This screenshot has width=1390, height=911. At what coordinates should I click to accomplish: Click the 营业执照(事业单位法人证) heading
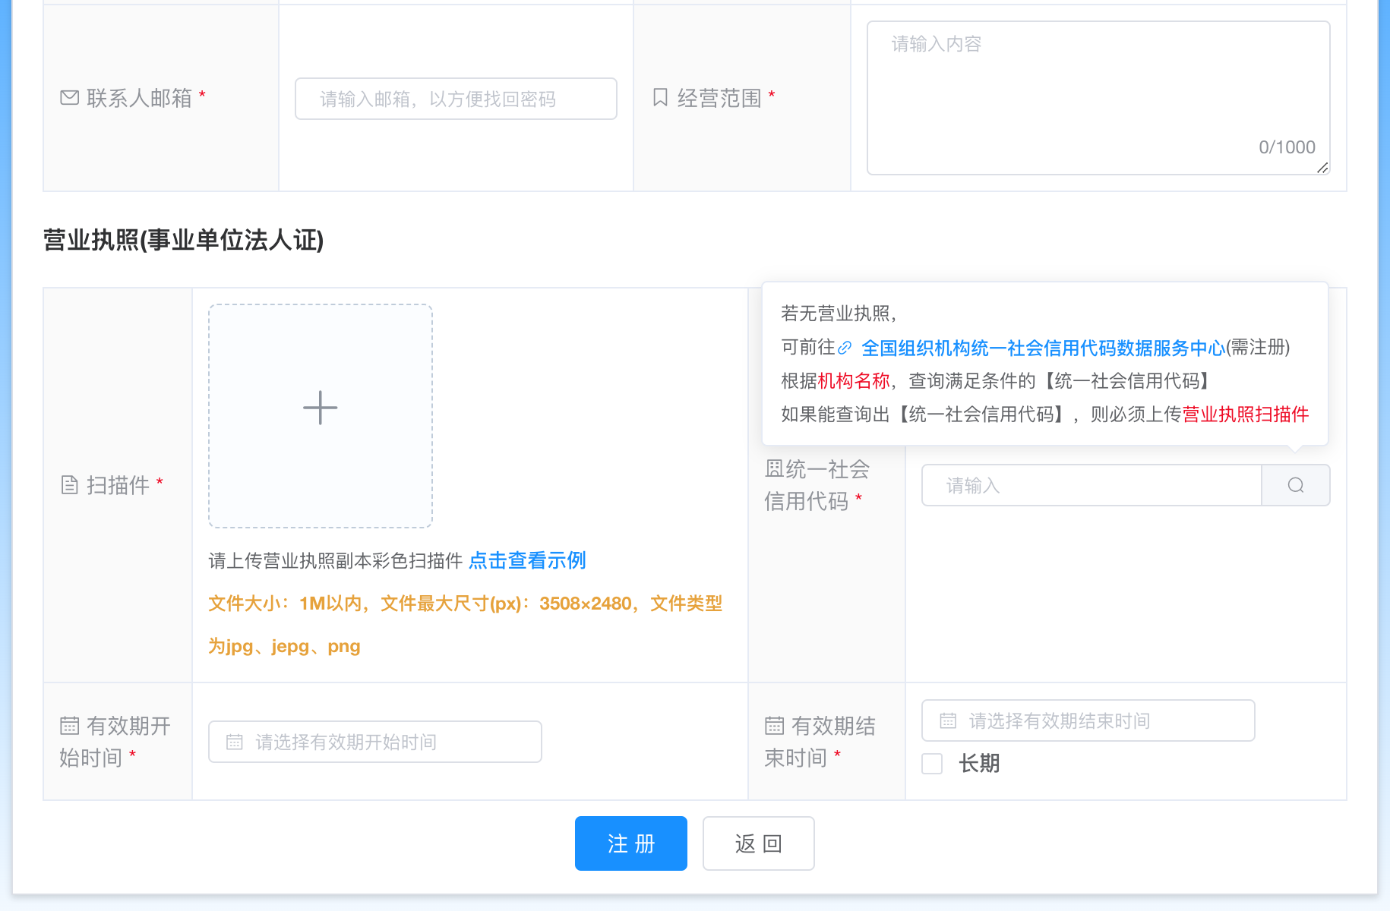[x=183, y=240]
